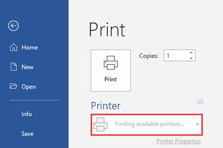Click the large Print button

(x=111, y=71)
